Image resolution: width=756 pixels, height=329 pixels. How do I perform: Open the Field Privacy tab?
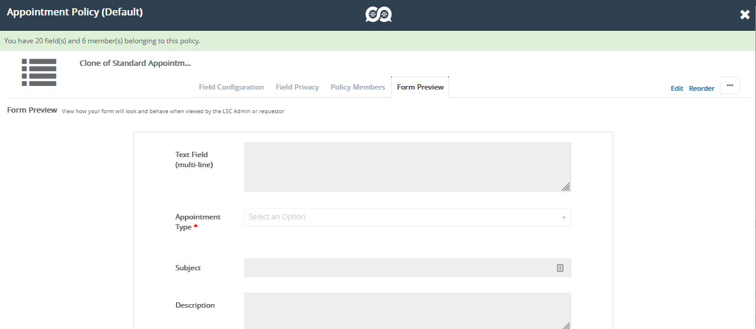pyautogui.click(x=297, y=87)
